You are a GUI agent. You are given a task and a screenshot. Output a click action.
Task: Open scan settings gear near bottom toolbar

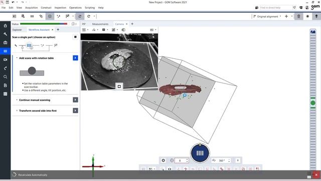(x=163, y=160)
